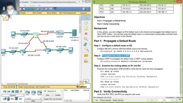Click the Zoom Out magnifier icon
Viewport: 183px width, 103px height.
pyautogui.click(x=46, y=9)
